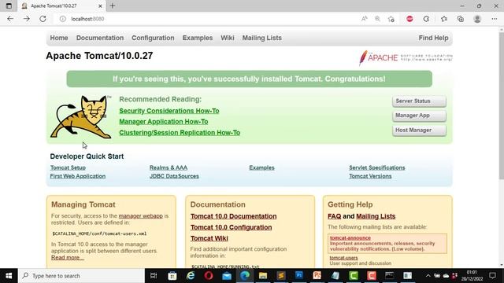Open Documentation in the navigation bar
Viewport: 504px width, 283px height.
pos(100,38)
